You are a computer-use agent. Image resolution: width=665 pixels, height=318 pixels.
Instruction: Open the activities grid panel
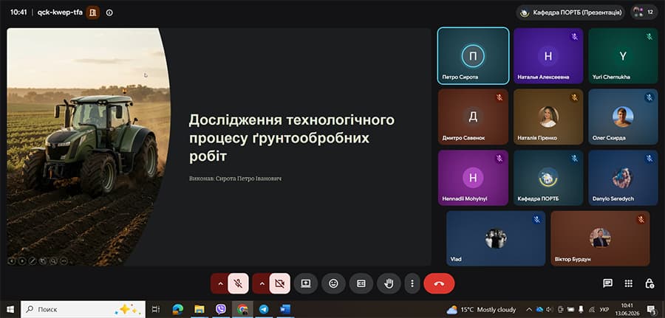pyautogui.click(x=629, y=284)
